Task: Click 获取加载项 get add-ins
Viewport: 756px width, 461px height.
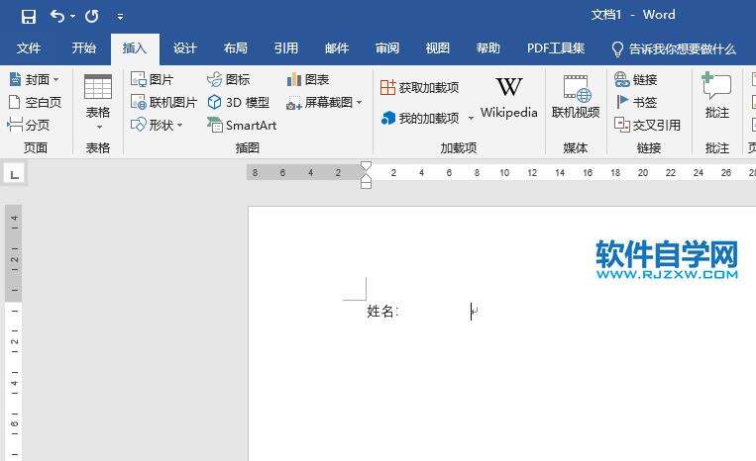Action: point(419,88)
